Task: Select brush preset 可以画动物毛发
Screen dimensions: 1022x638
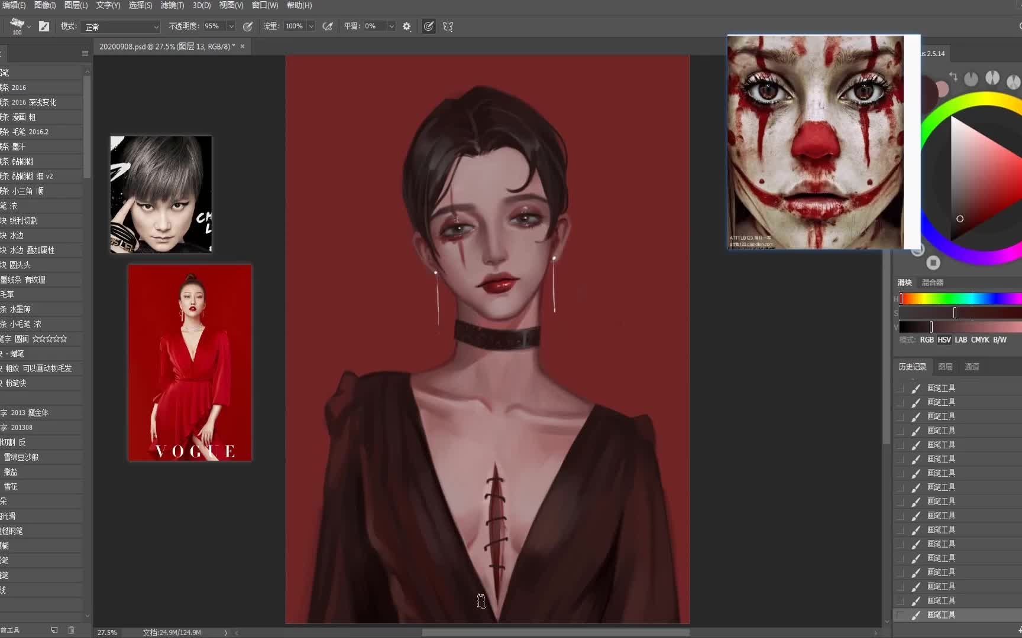Action: coord(41,368)
